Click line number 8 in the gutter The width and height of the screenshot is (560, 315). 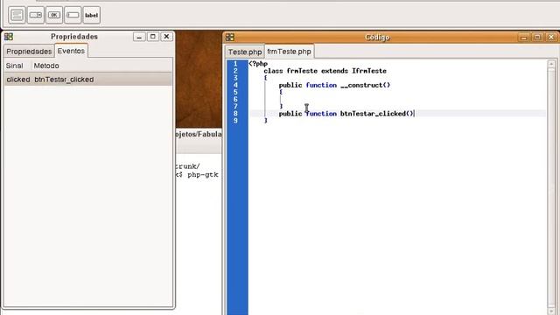click(x=235, y=114)
